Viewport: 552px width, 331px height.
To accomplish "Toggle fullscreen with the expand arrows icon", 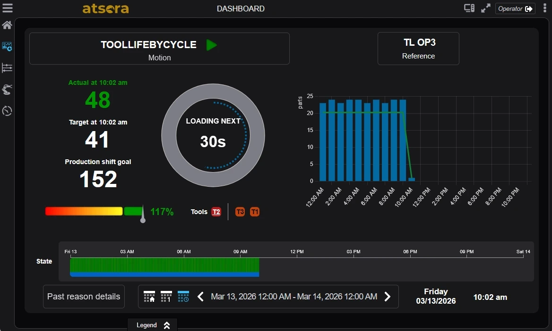I will tap(485, 8).
